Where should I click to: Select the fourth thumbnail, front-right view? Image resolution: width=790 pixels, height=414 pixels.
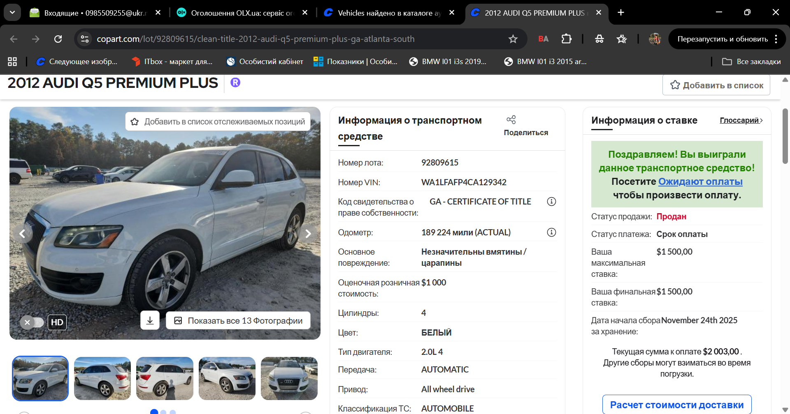click(227, 378)
